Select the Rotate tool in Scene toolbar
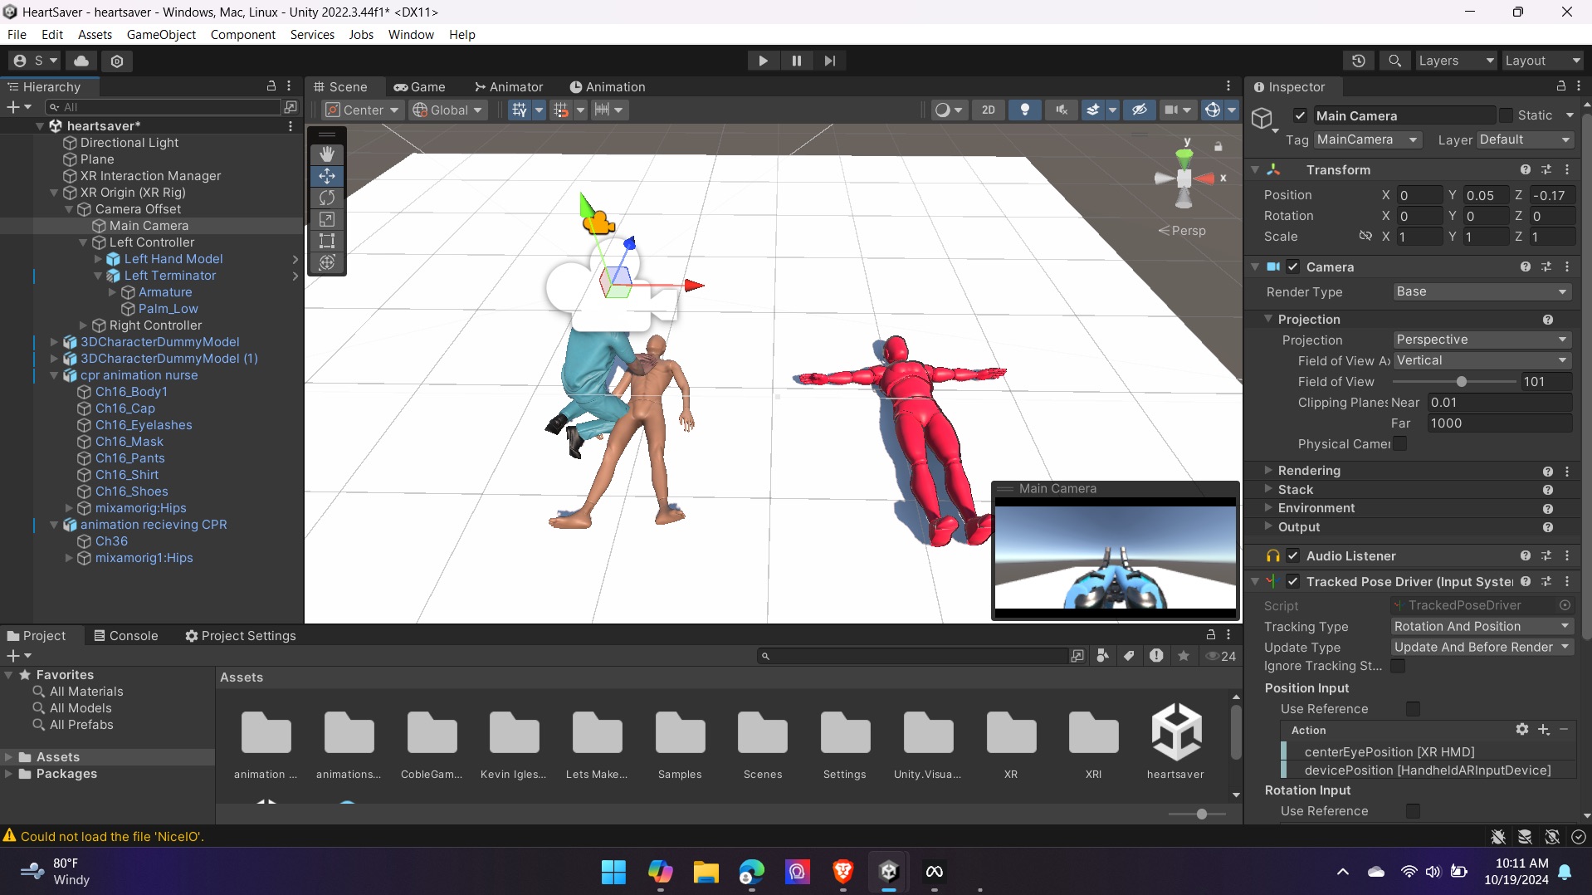1592x895 pixels. pos(327,198)
